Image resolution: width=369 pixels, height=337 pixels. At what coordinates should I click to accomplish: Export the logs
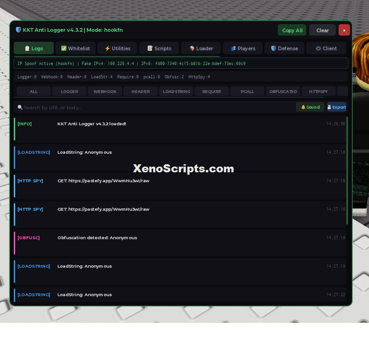[x=337, y=107]
